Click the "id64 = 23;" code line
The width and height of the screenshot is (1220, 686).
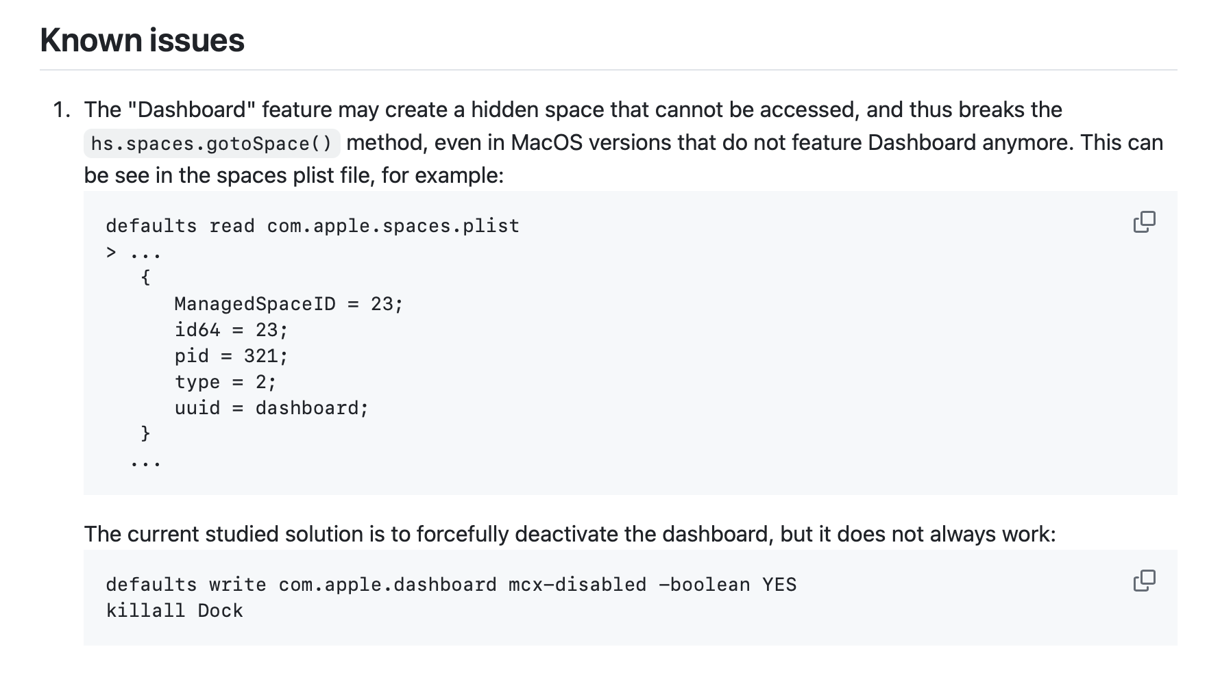231,330
